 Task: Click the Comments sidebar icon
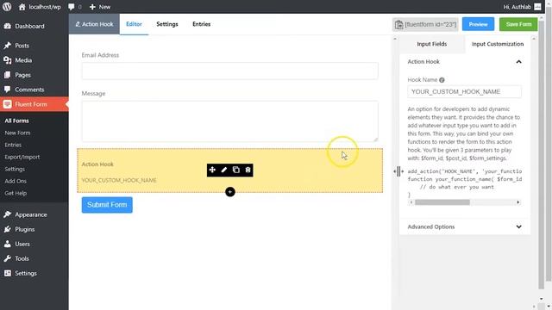8,90
